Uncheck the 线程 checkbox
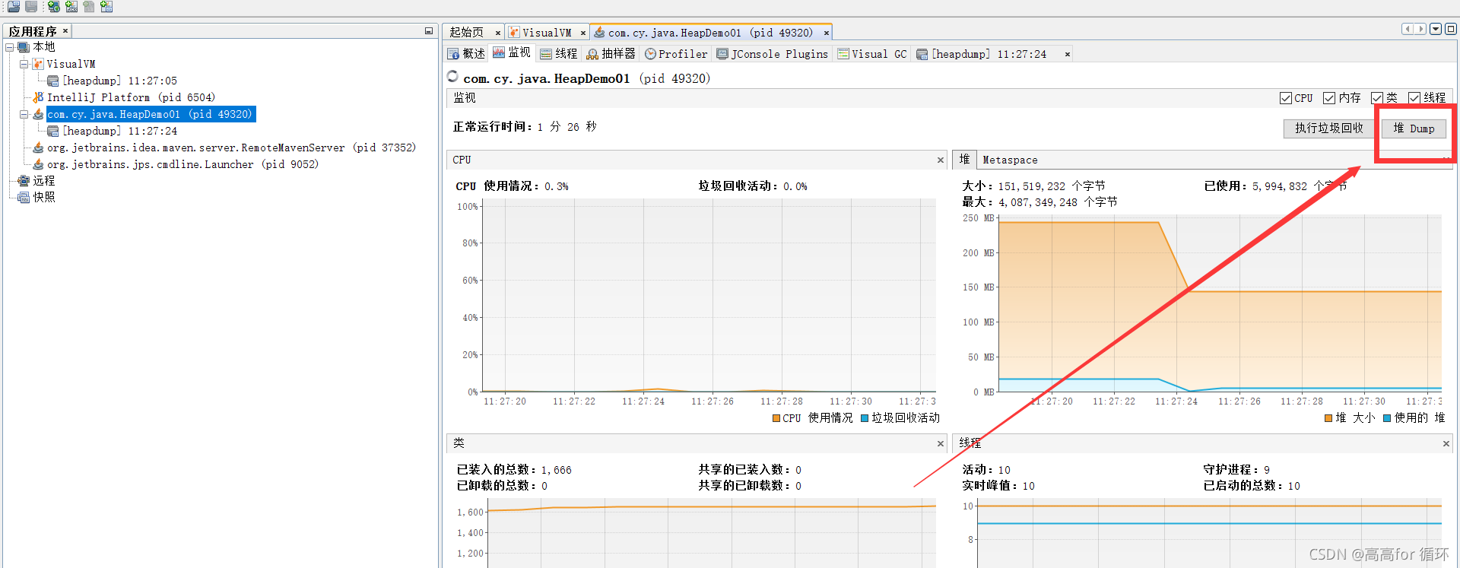The height and width of the screenshot is (568, 1460). coord(1414,98)
